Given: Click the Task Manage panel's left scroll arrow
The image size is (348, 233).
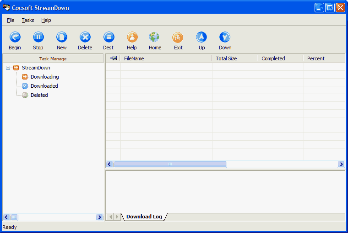Looking at the screenshot, I should pos(6,217).
